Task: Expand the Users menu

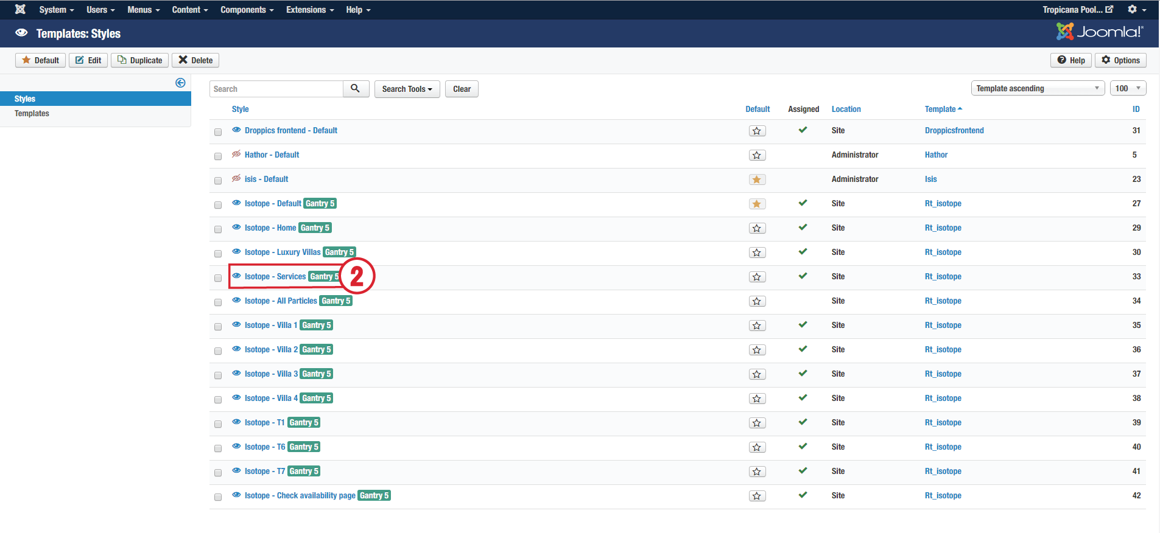Action: coord(100,10)
